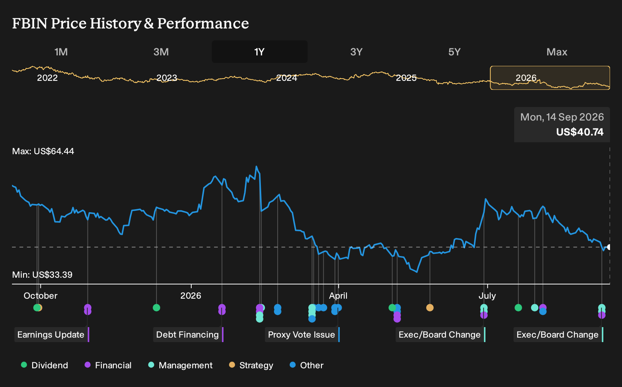Click the lone green dividend marker before 2026
Screen dimensions: 622x387
(156, 308)
